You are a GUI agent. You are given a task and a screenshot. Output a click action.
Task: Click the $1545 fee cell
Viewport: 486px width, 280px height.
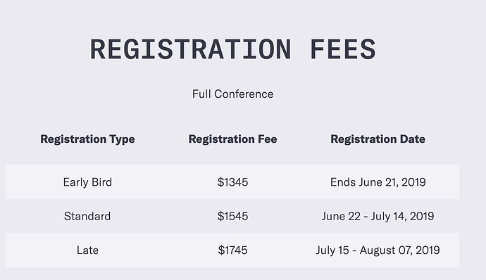[232, 216]
